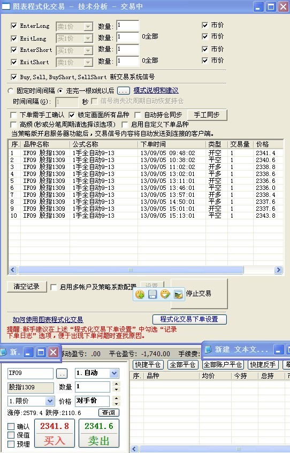Open the 1.自动 dropdown in order panel
The image size is (290, 453).
point(115,373)
